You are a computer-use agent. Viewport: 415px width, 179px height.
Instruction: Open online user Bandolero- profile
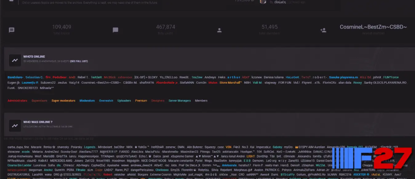pyautogui.click(x=15, y=77)
